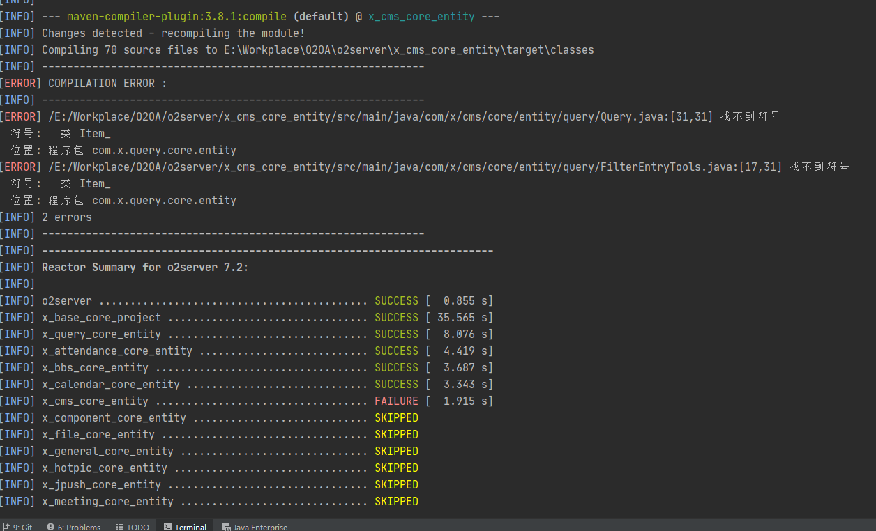Click the Terminal prompt icon
Screen dimensions: 876x531
[x=167, y=528]
